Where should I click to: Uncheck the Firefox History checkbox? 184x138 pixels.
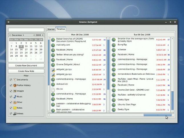[11, 85]
